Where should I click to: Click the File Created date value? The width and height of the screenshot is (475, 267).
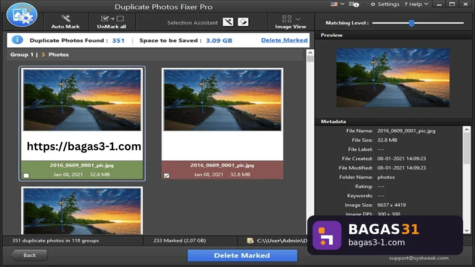tap(402, 159)
